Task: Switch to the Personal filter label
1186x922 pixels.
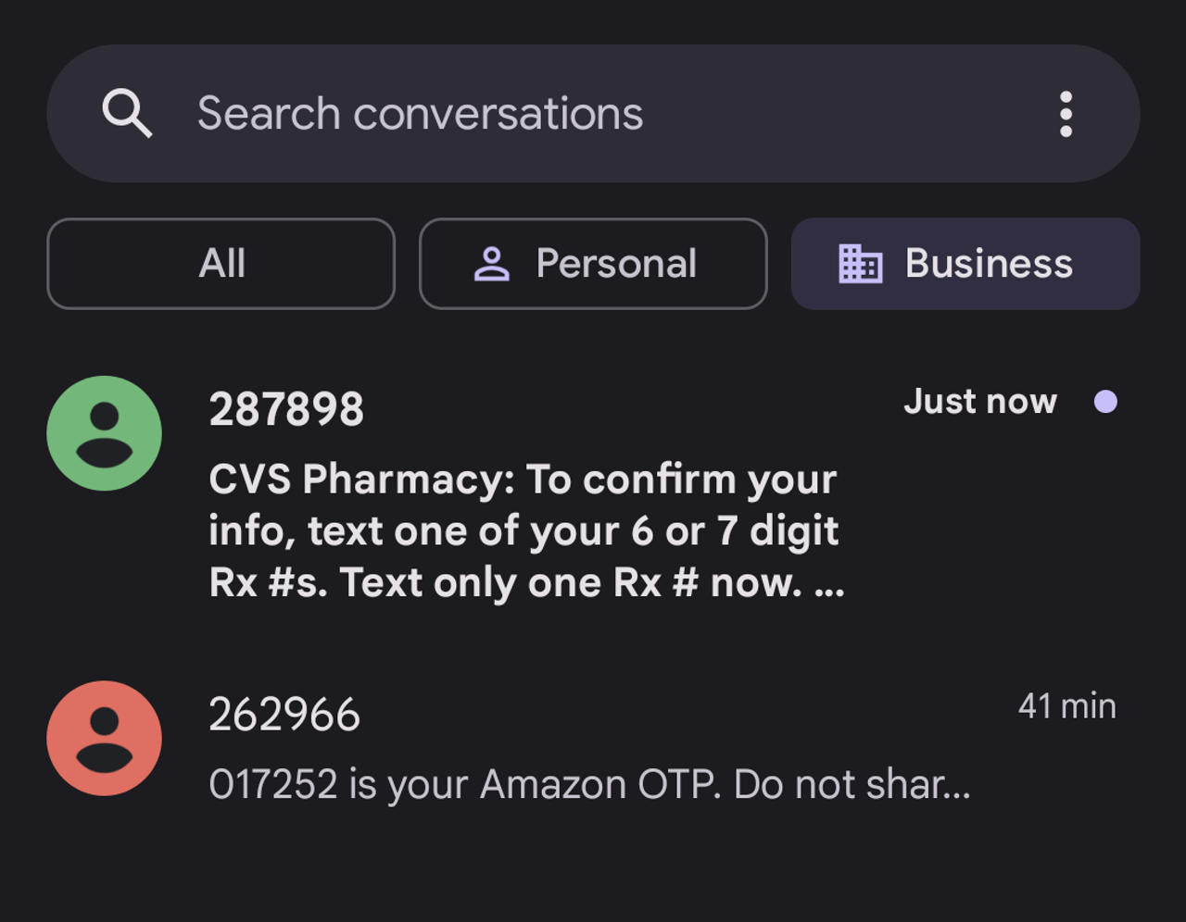Action: (616, 264)
